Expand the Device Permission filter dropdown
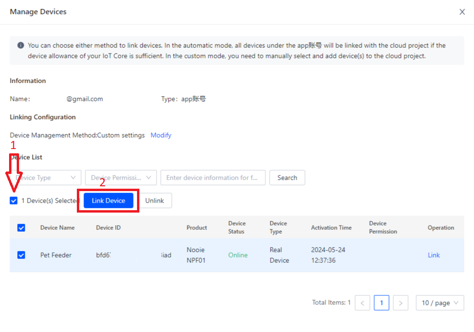The width and height of the screenshot is (474, 332). tap(121, 178)
